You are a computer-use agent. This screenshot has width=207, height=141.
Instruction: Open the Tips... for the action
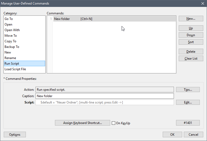coord(188,90)
